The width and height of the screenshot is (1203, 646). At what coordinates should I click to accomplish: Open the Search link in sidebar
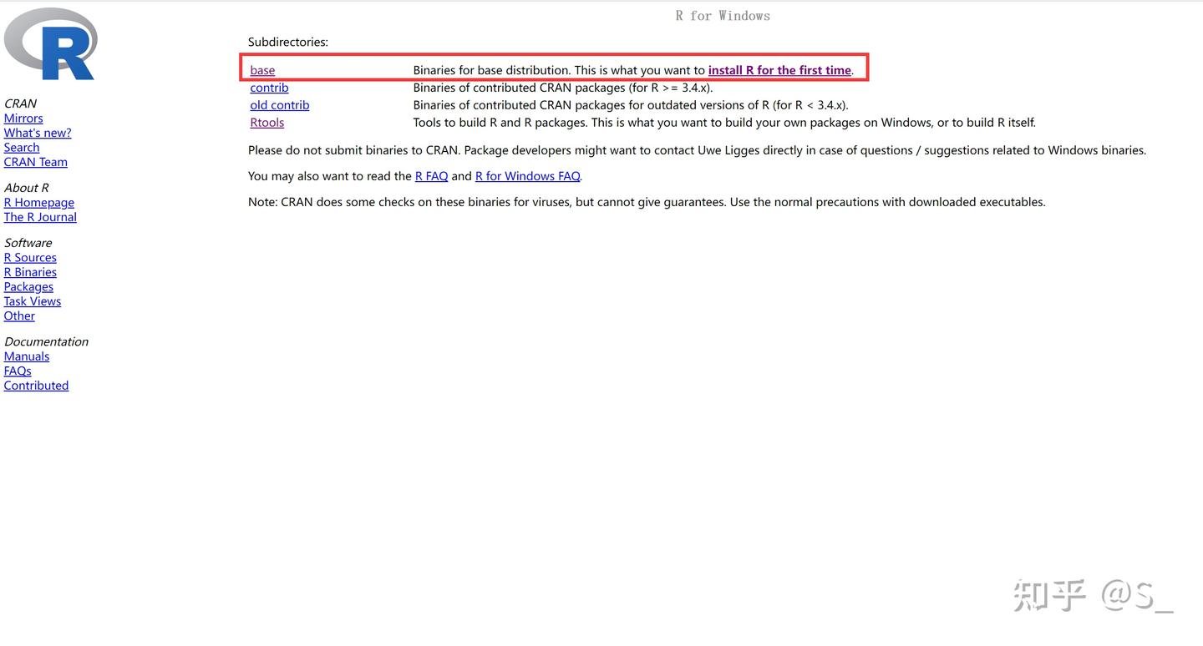click(22, 148)
